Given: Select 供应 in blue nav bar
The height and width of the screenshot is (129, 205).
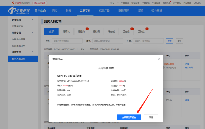Looking at the screenshot, I should tap(68, 10).
